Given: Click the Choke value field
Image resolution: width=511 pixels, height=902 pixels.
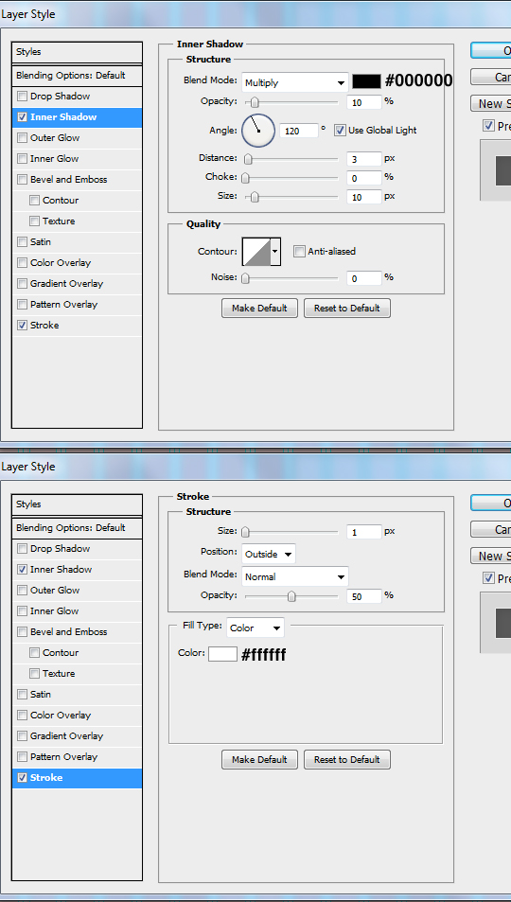Looking at the screenshot, I should coord(364,178).
